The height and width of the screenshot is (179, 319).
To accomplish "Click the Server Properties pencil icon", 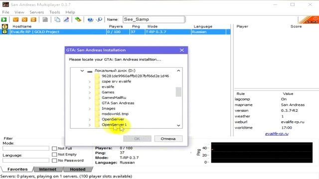I will (66, 19).
